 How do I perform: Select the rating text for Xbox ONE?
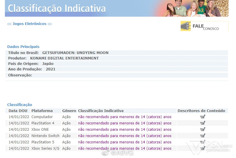[x=124, y=130]
